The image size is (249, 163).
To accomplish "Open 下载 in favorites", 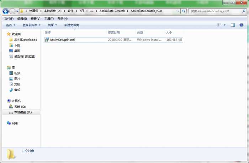I will [17, 45].
